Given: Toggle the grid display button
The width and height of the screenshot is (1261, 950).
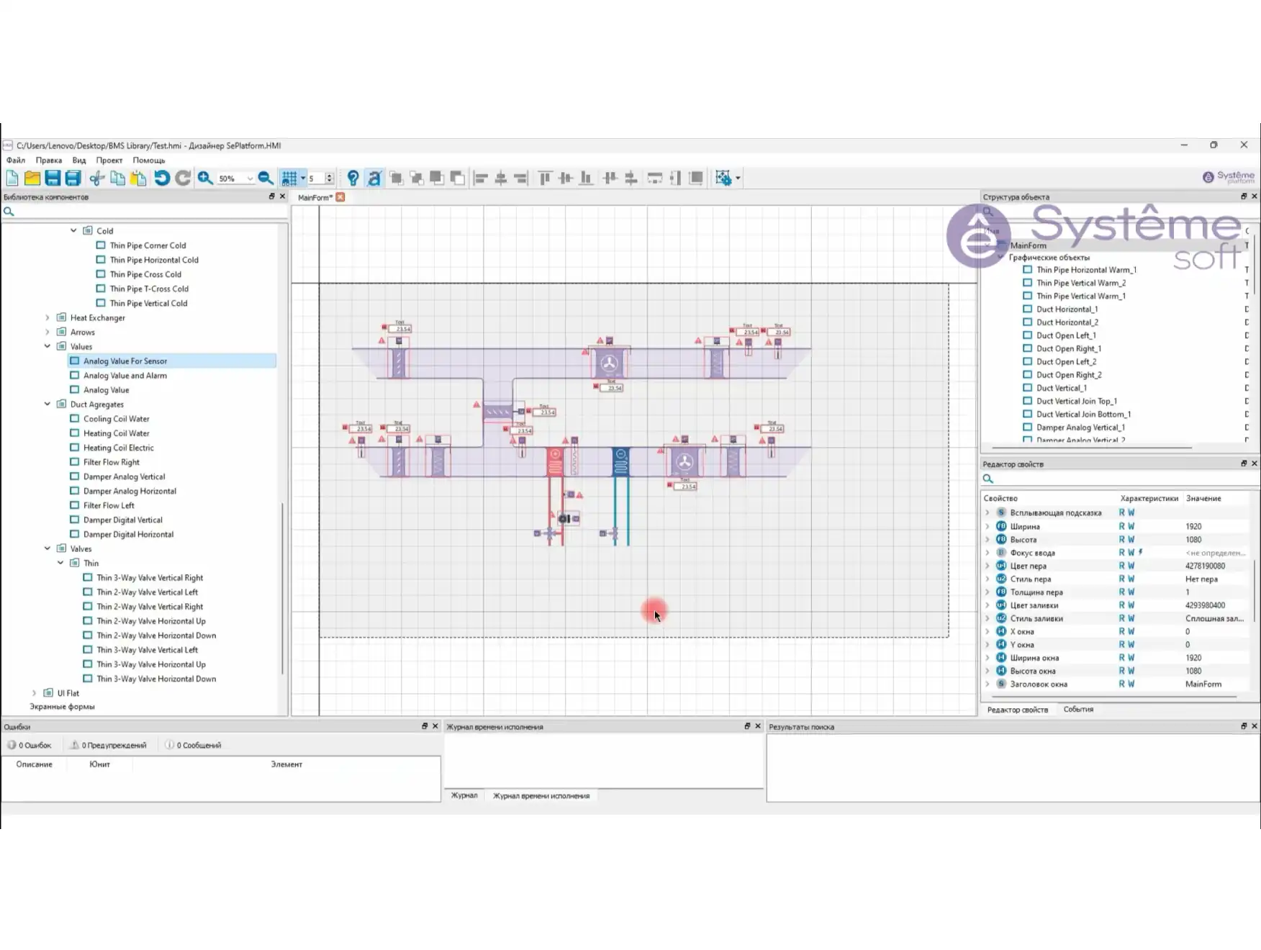Looking at the screenshot, I should point(289,178).
